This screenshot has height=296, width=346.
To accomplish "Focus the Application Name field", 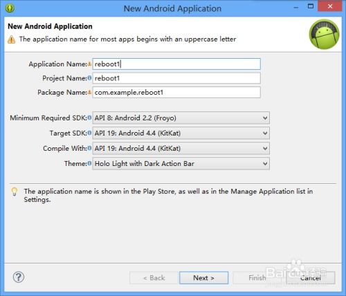I will pyautogui.click(x=176, y=64).
